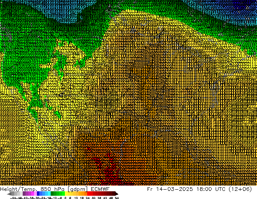Click the '0' label under the color scale
Viewport: 257px width, 199px height.
coord(65,198)
